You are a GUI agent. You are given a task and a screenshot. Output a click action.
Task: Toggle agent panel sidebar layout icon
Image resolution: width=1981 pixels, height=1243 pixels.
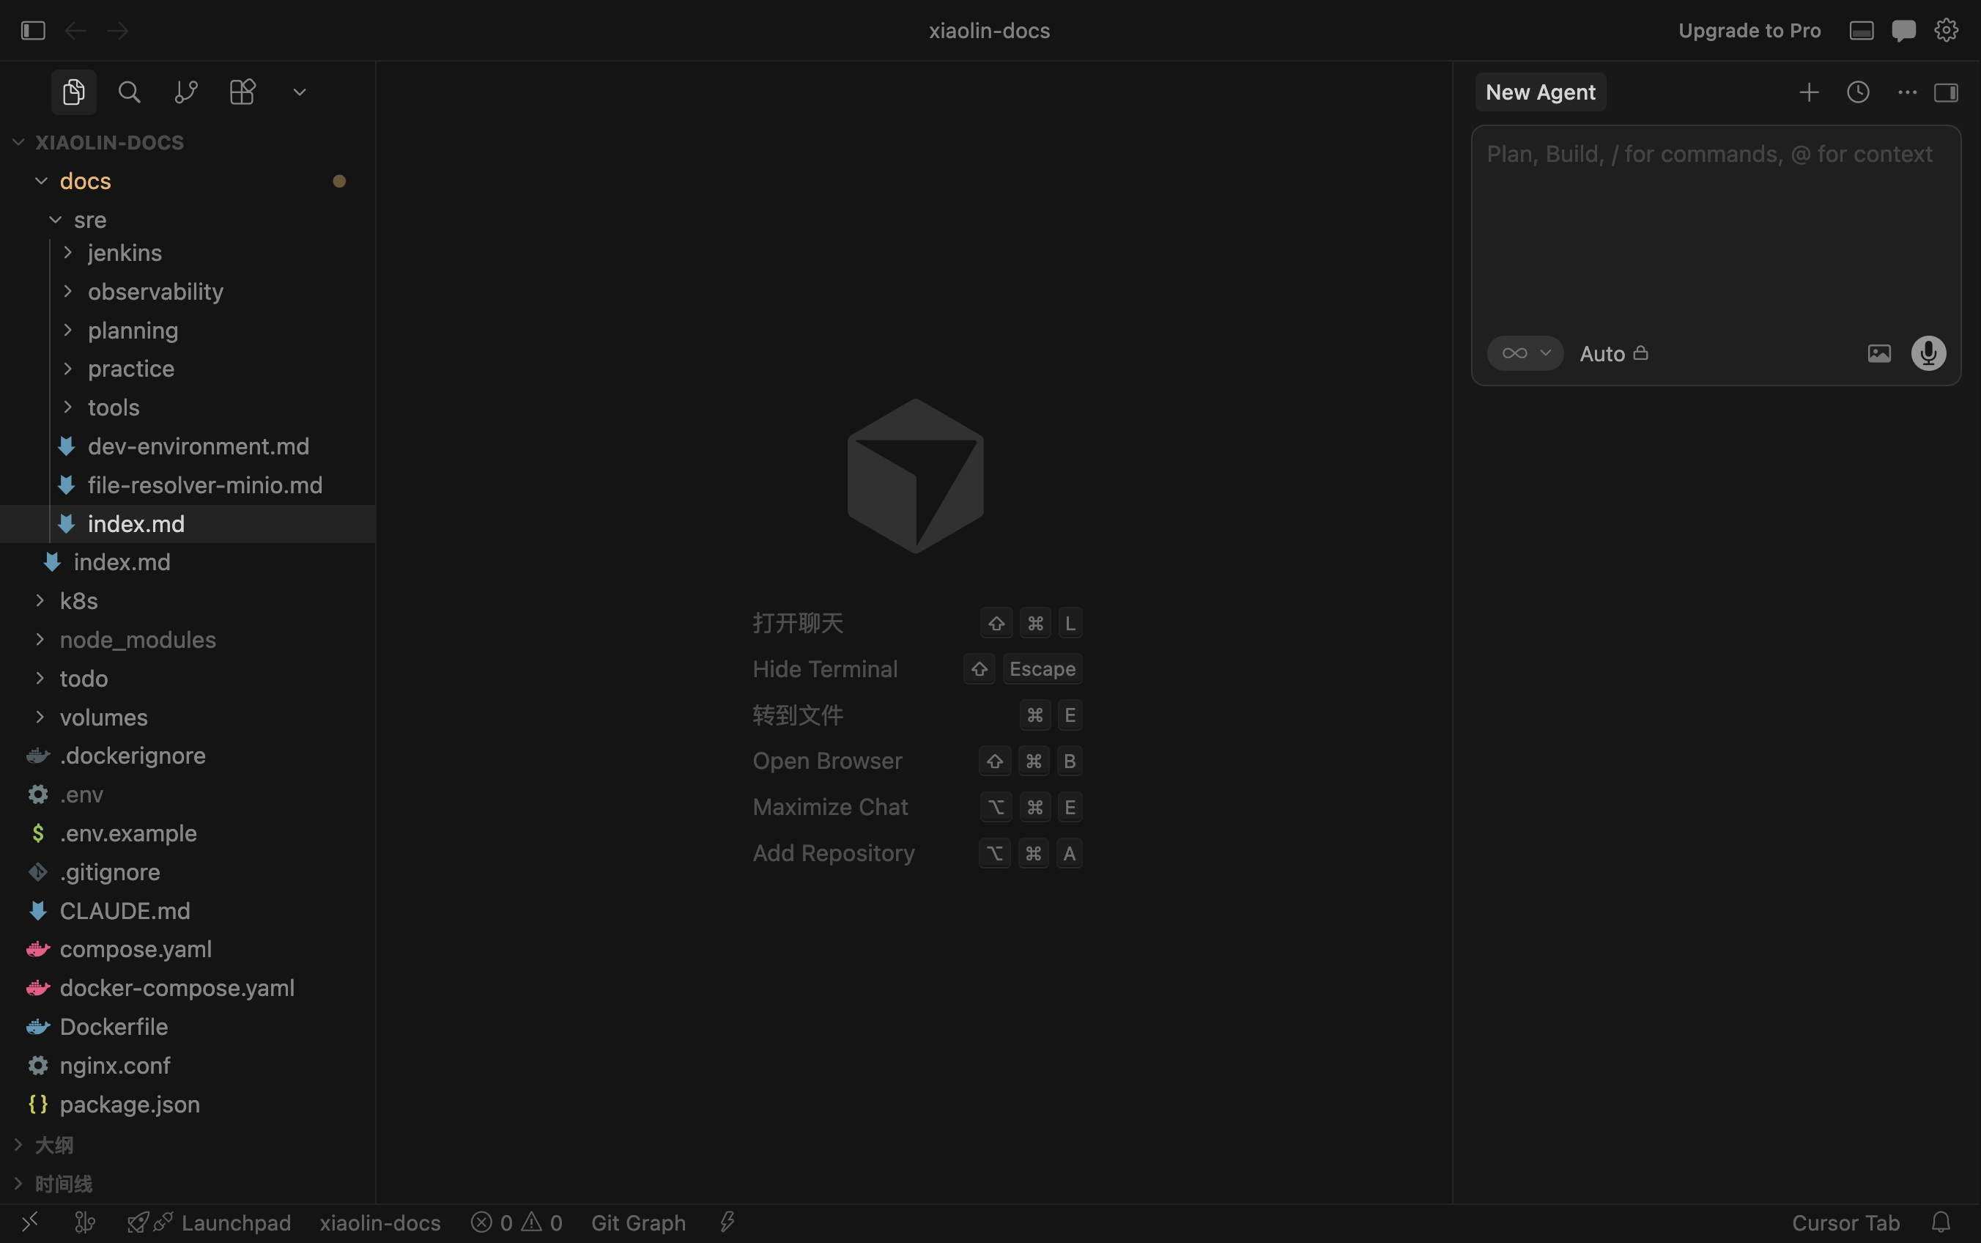[x=1946, y=92]
